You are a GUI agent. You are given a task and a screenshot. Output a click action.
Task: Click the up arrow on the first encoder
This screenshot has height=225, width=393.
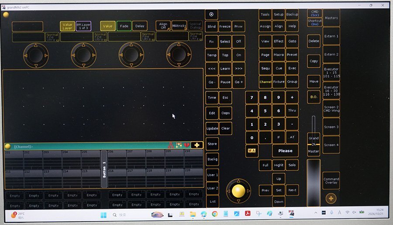coord(36,45)
